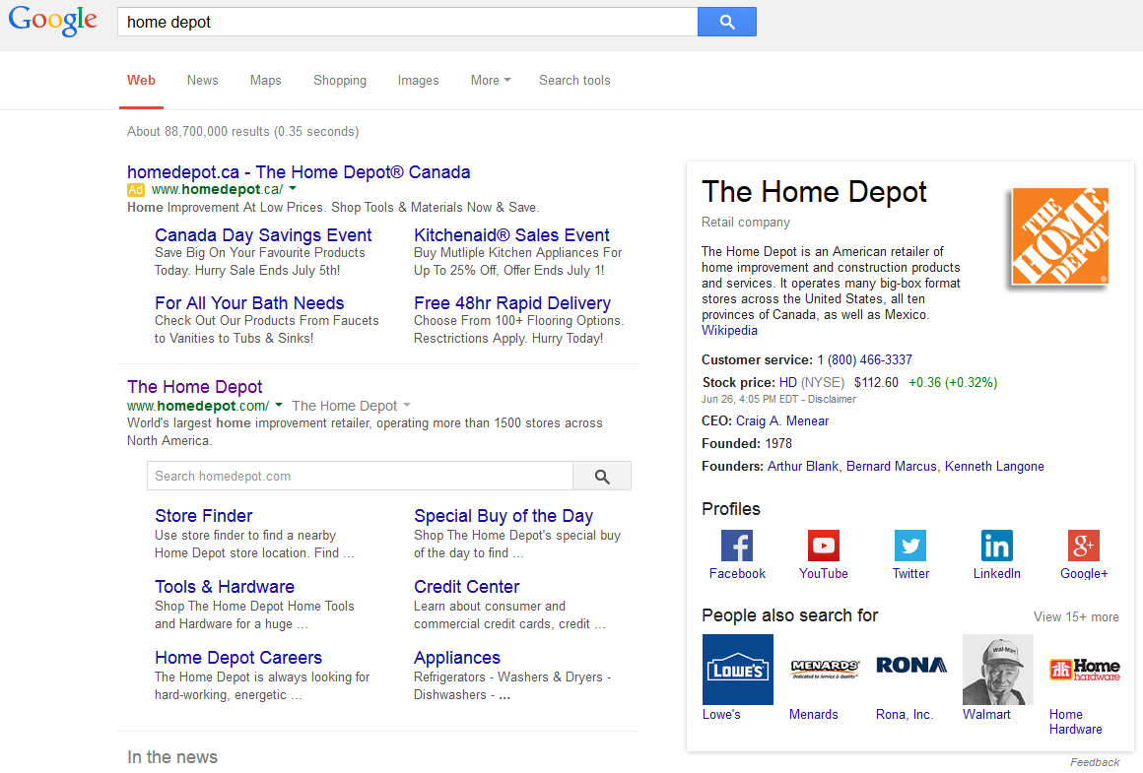Click the Google logo
Viewport: 1143px width, 773px height.
point(53,22)
